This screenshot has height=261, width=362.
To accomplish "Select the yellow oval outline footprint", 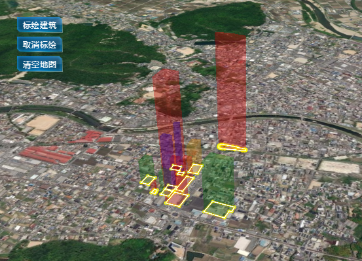I will tap(232, 148).
